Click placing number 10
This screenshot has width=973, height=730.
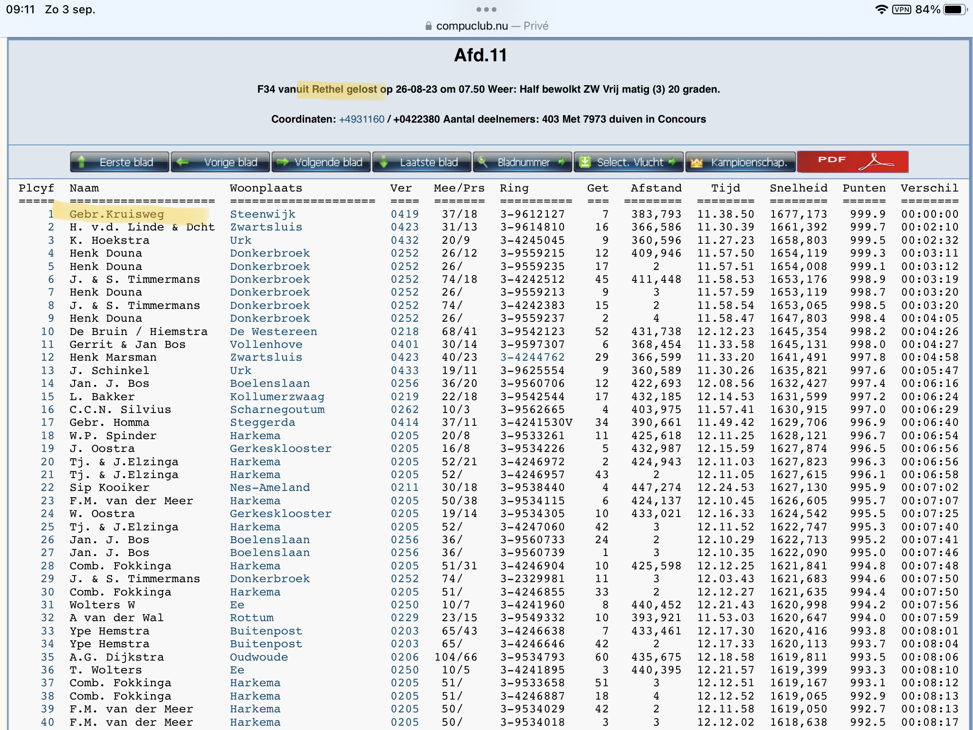(x=48, y=332)
